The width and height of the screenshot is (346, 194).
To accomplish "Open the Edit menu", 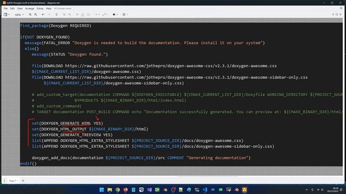I will coord(12,9).
